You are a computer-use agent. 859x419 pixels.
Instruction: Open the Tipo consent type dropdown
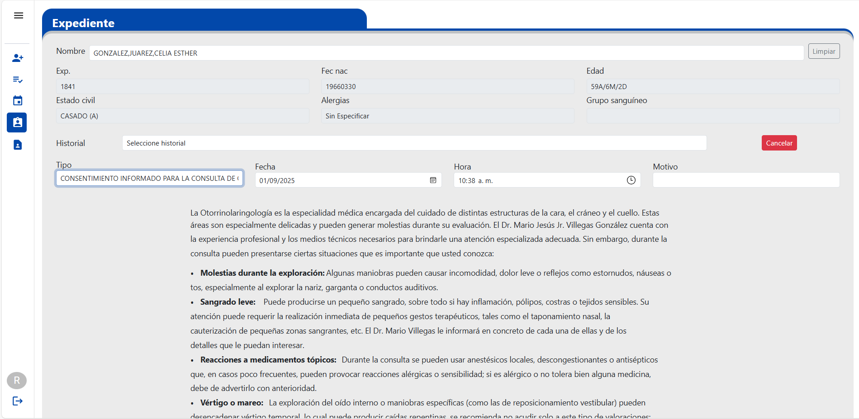pos(149,179)
